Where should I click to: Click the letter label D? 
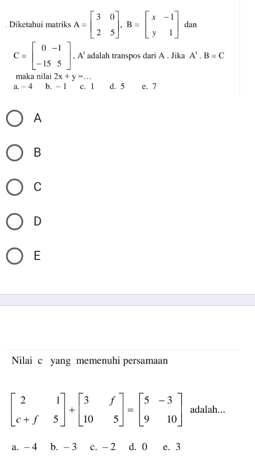tap(37, 222)
